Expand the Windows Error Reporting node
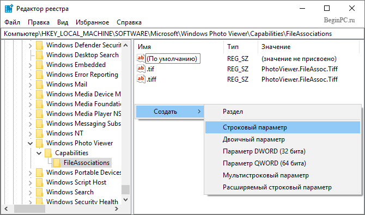365x215 pixels. pyautogui.click(x=31, y=75)
